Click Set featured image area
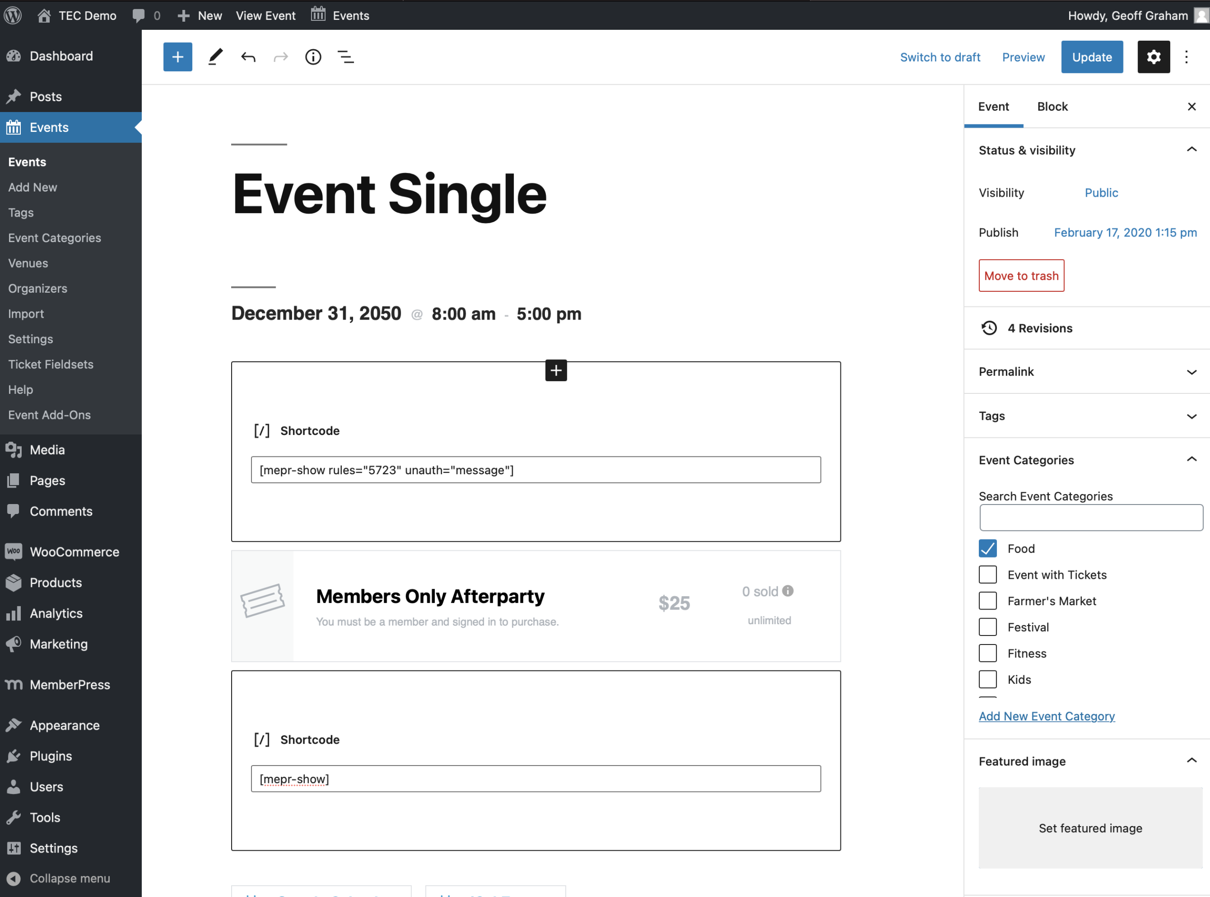Image resolution: width=1210 pixels, height=897 pixels. point(1090,828)
